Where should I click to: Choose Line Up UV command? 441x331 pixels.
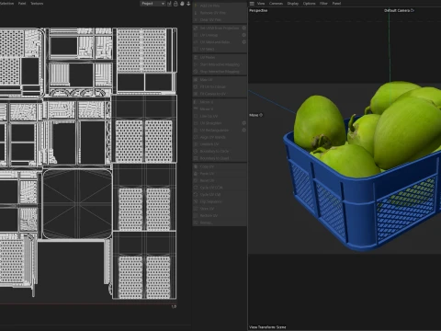coord(220,116)
